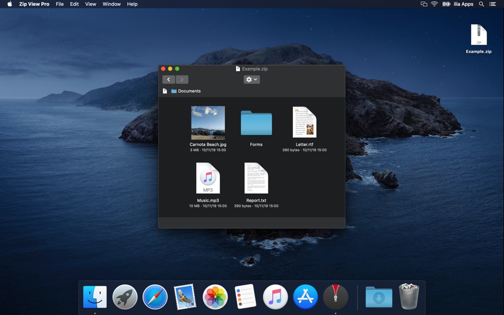Open the Downloads folder in the Dock

point(379,297)
